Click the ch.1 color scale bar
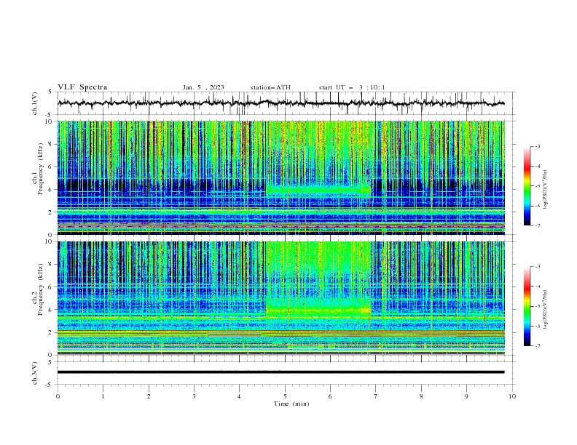Image resolution: width=577 pixels, height=445 pixels. coord(527,186)
